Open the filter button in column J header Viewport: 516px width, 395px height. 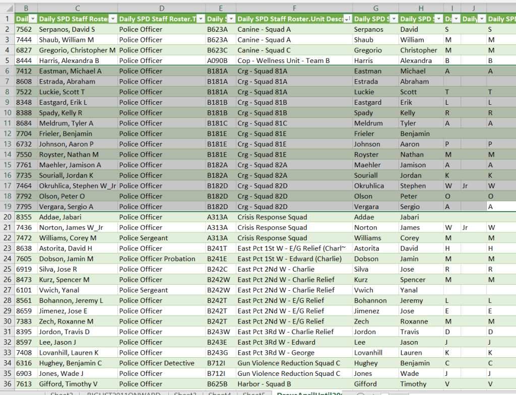pyautogui.click(x=482, y=19)
